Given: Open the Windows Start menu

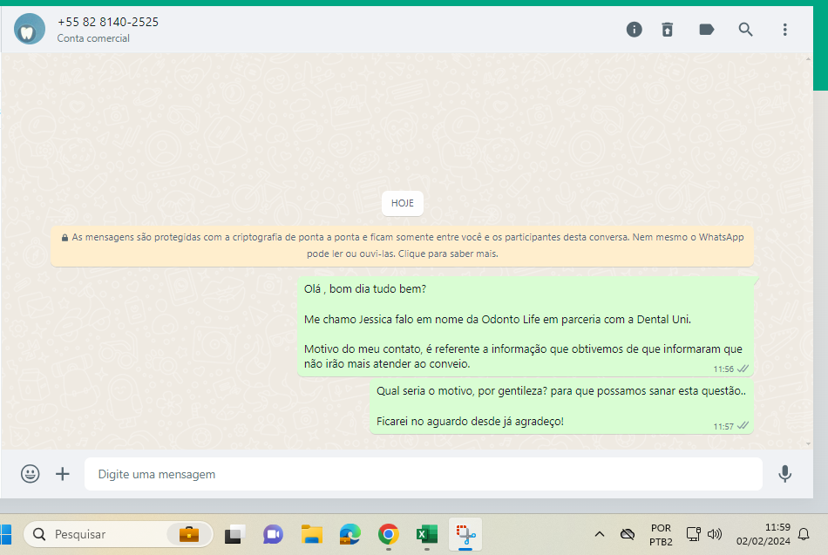Looking at the screenshot, I should click(x=6, y=534).
